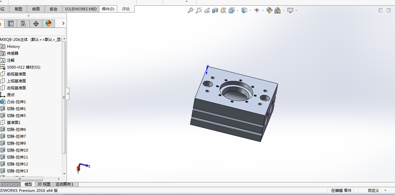395x195 pixels.
Task: Open the SOLIDWORKS MBD tab
Action: coord(81,9)
